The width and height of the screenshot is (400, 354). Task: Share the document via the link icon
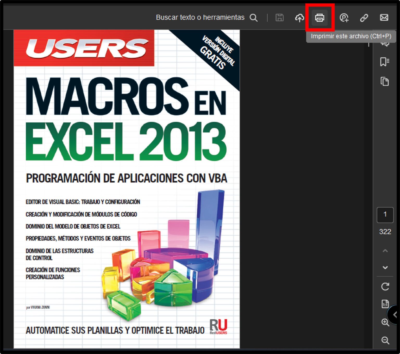click(x=364, y=18)
